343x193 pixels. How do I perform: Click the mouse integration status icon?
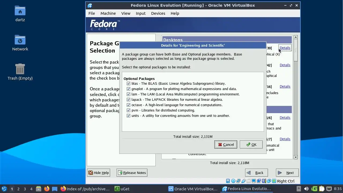[269, 181]
